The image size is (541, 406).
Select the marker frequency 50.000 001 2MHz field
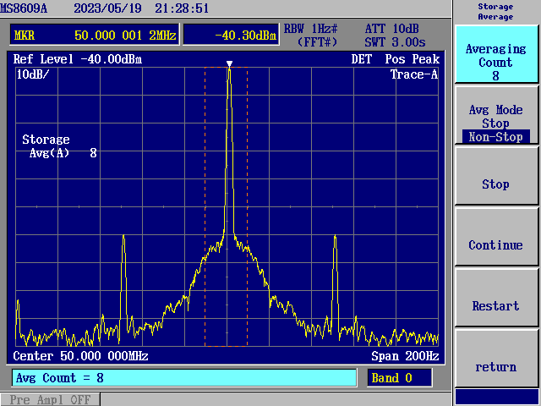pyautogui.click(x=95, y=35)
